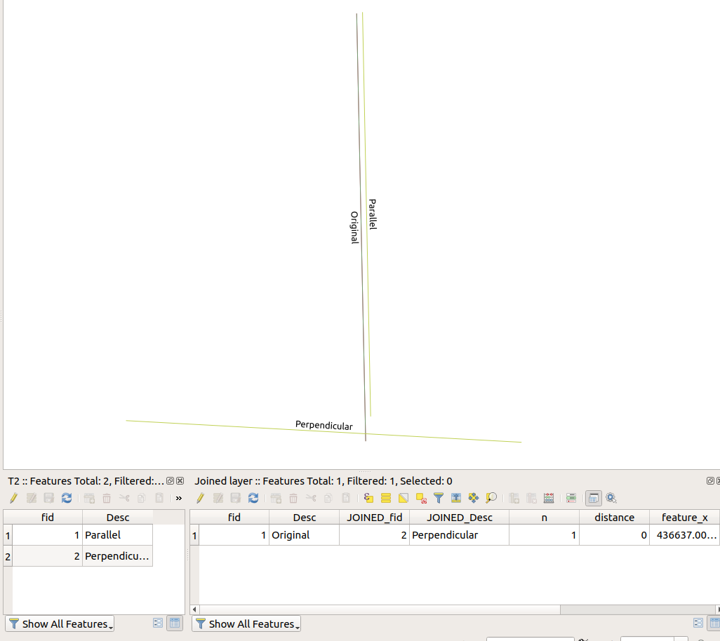This screenshot has width=720, height=641.
Task: Reload the T2 attribute table
Action: point(67,498)
